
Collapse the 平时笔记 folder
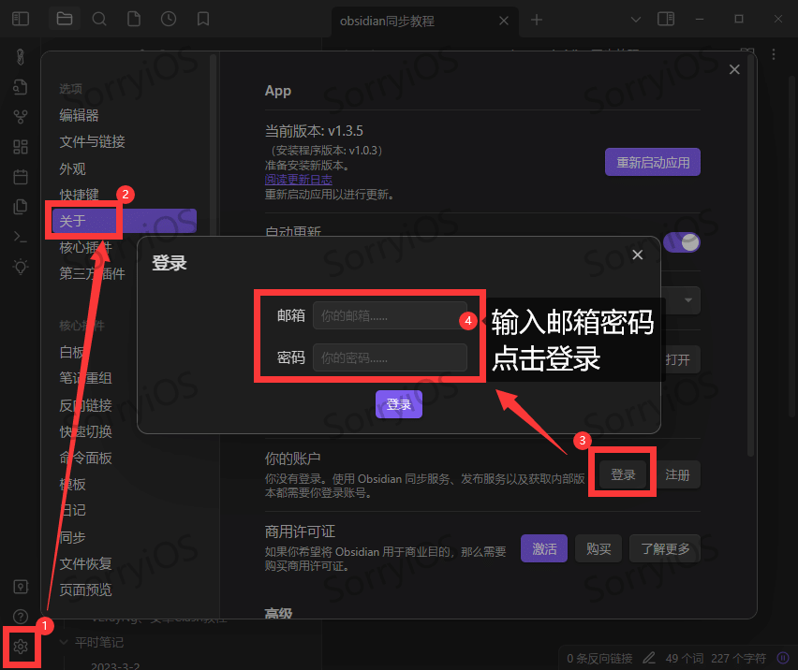click(64, 642)
